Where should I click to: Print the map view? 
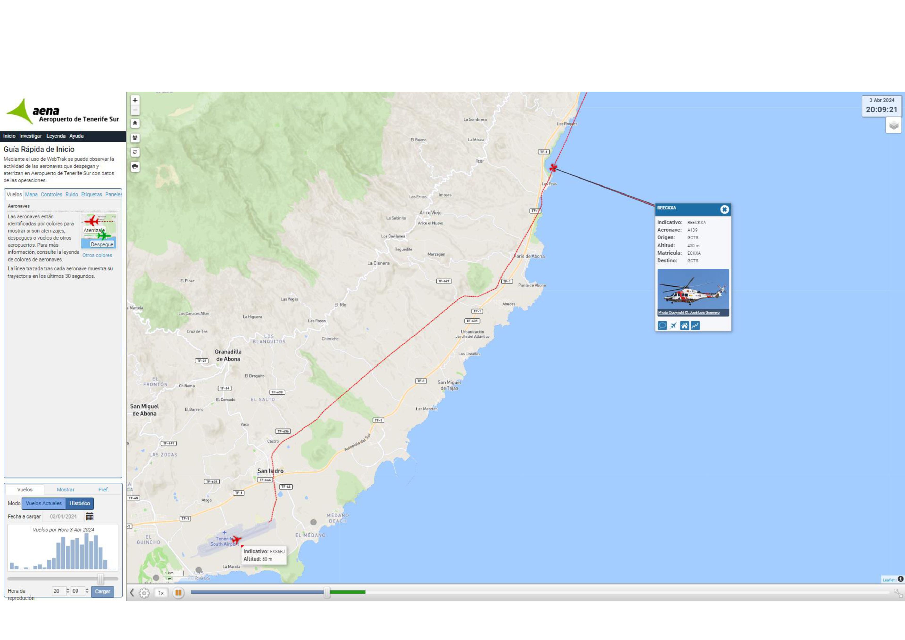(135, 167)
